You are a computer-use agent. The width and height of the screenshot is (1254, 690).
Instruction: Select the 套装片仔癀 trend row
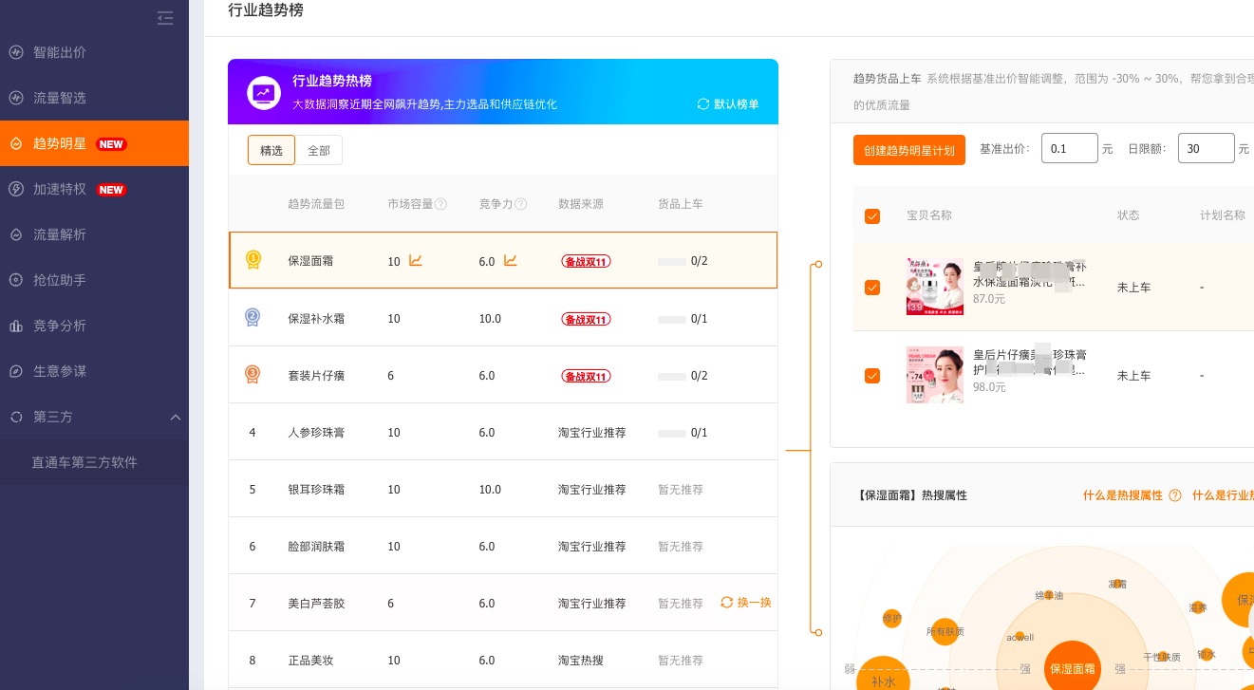coord(503,375)
